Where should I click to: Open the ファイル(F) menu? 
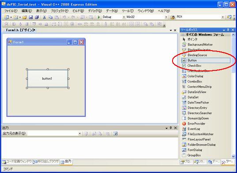click(x=11, y=11)
